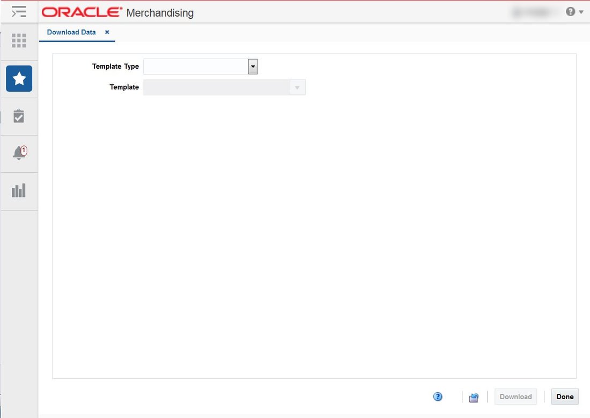Click the disabled Template field
This screenshot has height=418, width=590.
[x=217, y=87]
